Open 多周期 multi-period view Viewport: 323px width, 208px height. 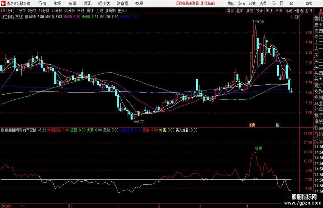[x=110, y=11]
